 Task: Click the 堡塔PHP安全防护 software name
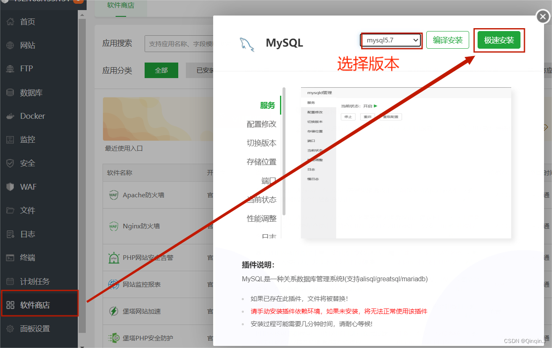point(148,338)
